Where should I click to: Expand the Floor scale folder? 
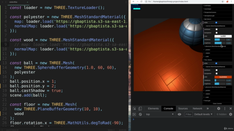click(218, 97)
